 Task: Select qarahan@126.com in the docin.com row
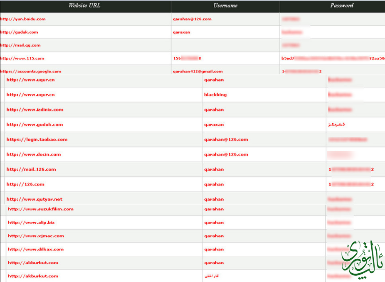point(226,154)
